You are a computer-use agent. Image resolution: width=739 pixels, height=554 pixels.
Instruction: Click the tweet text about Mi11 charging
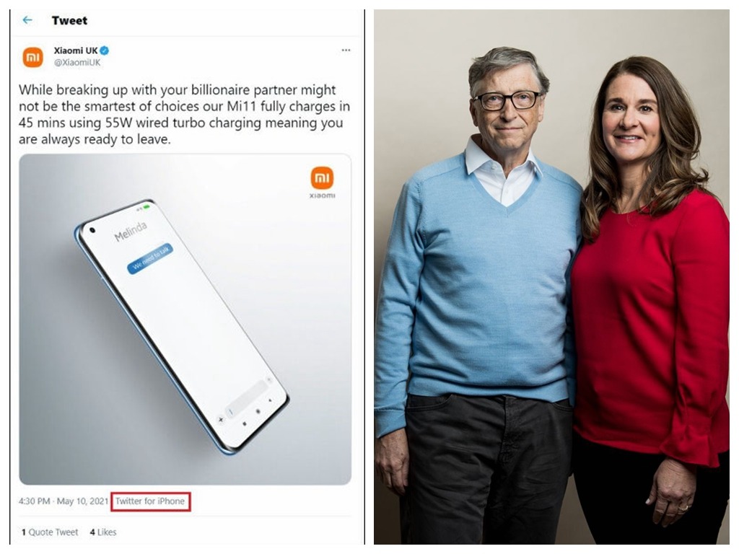click(x=184, y=115)
